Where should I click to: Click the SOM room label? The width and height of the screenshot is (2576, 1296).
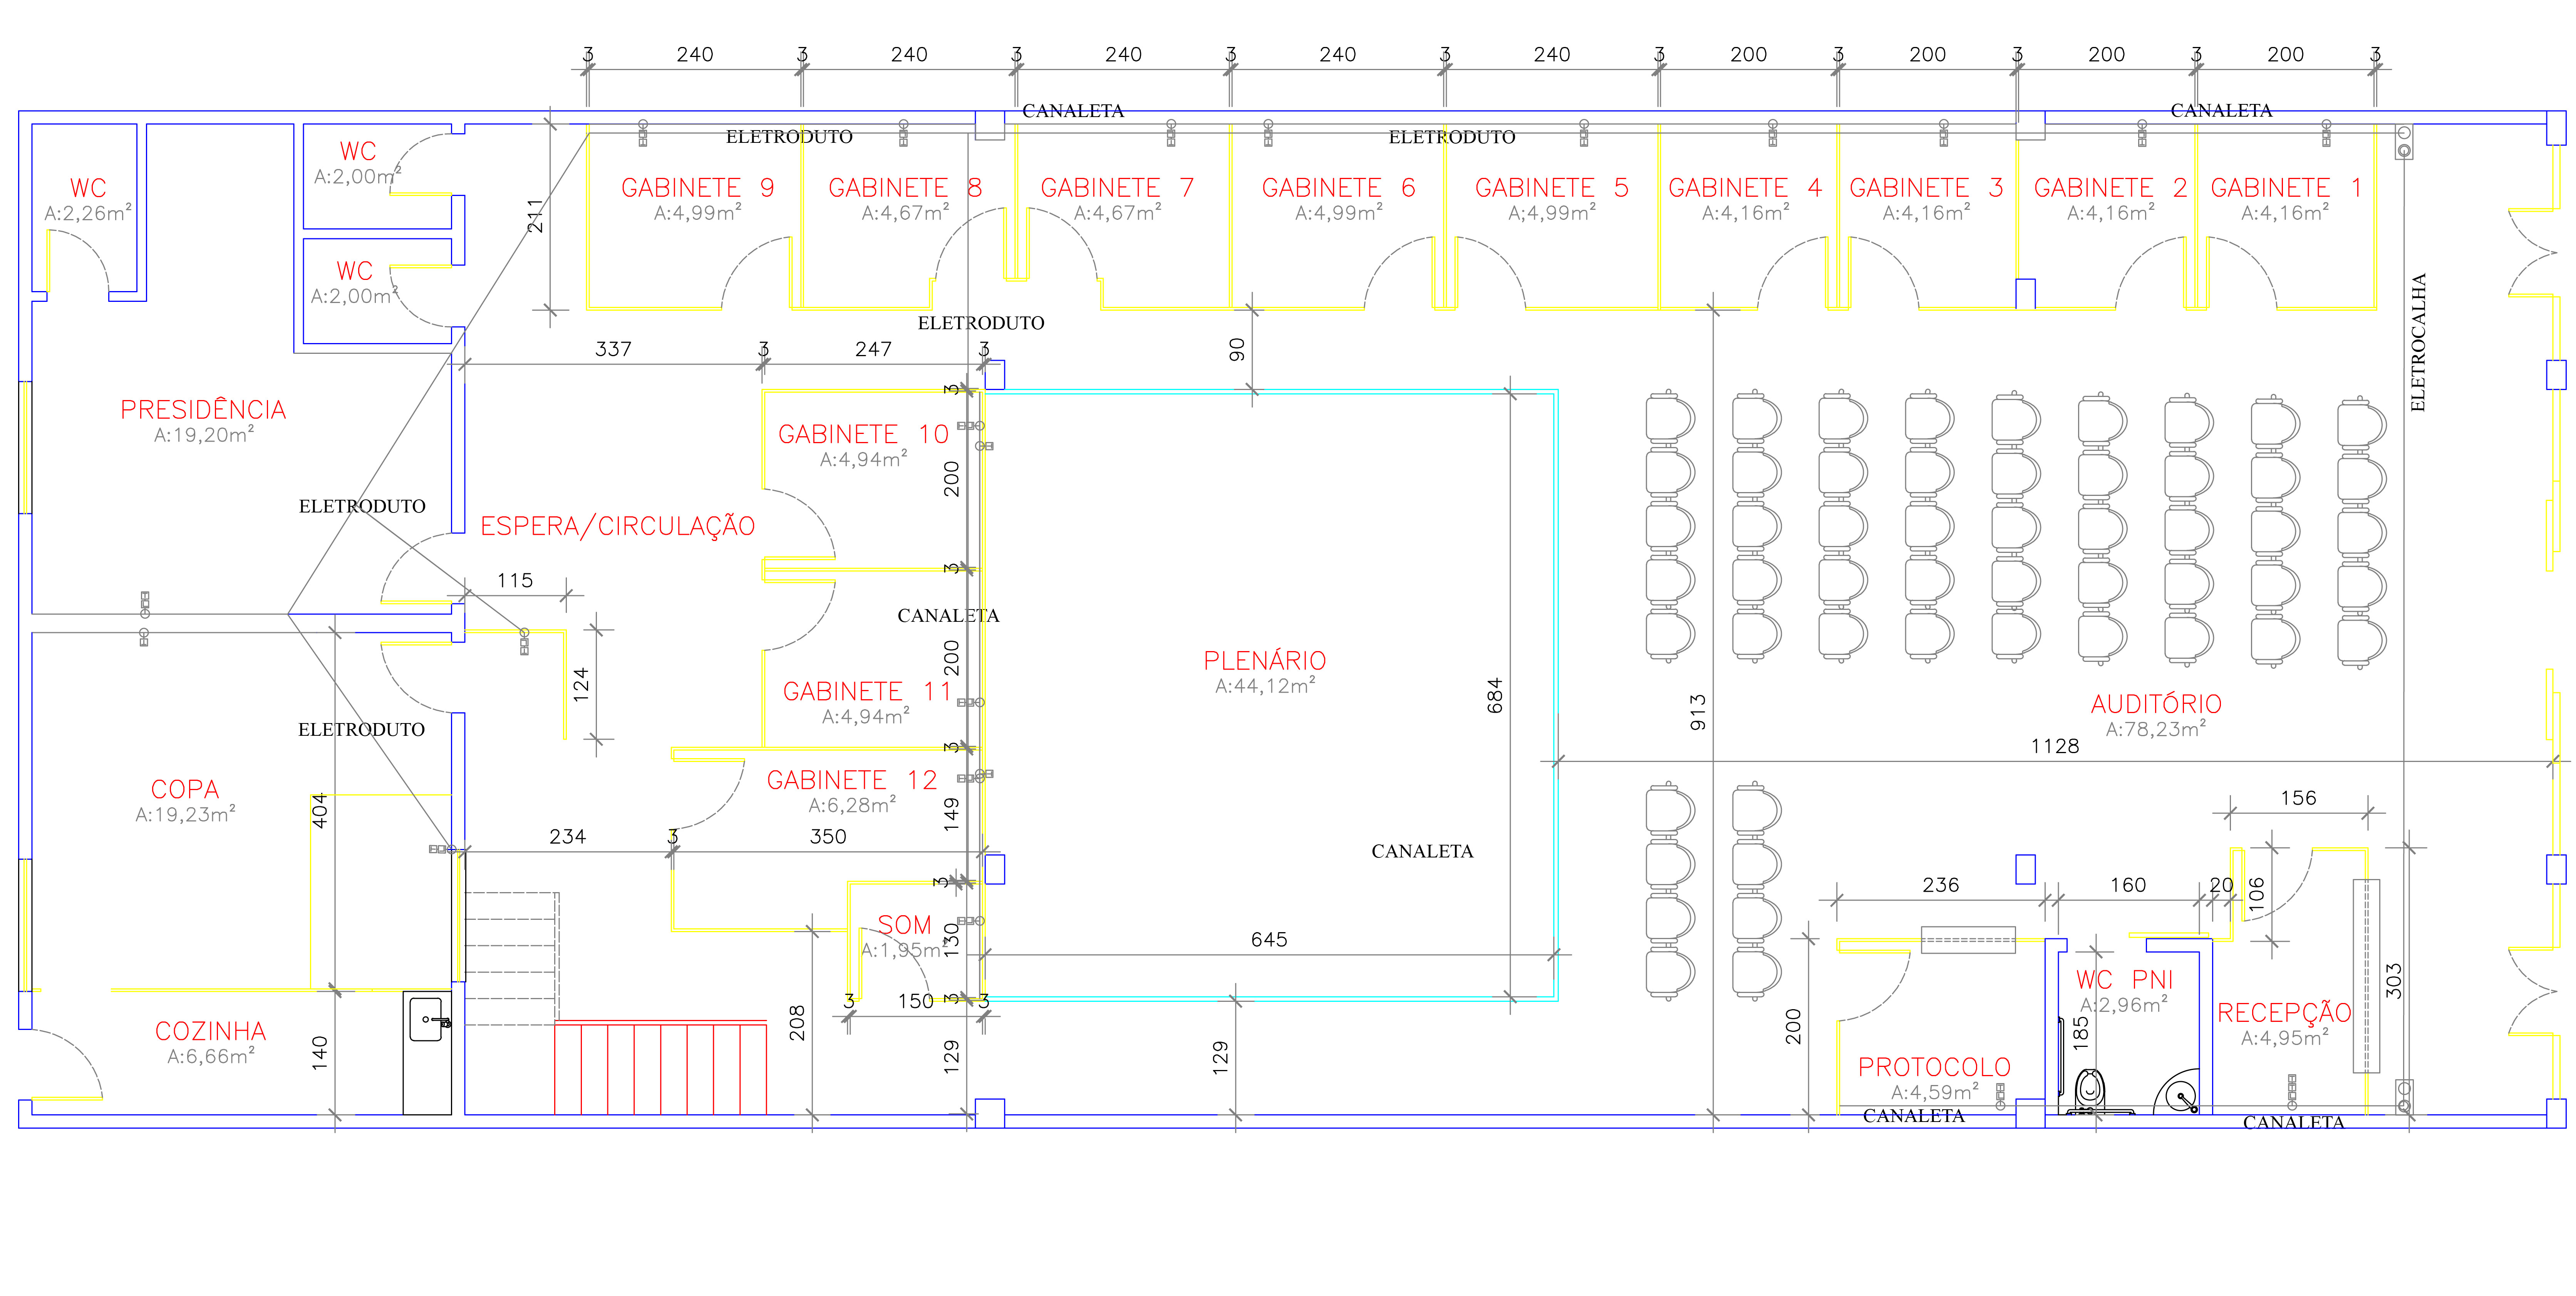[x=904, y=925]
